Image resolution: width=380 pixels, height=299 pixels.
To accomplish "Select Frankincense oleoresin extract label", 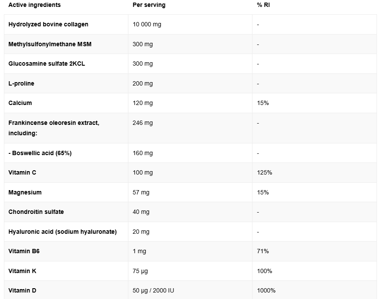I will coord(54,123).
